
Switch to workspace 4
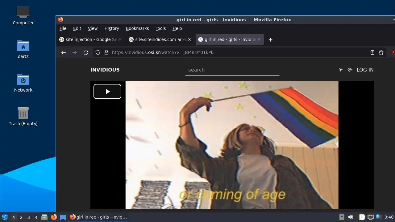[36, 217]
